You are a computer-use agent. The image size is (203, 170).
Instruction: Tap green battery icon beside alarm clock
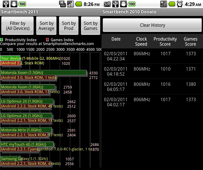click(172, 4)
